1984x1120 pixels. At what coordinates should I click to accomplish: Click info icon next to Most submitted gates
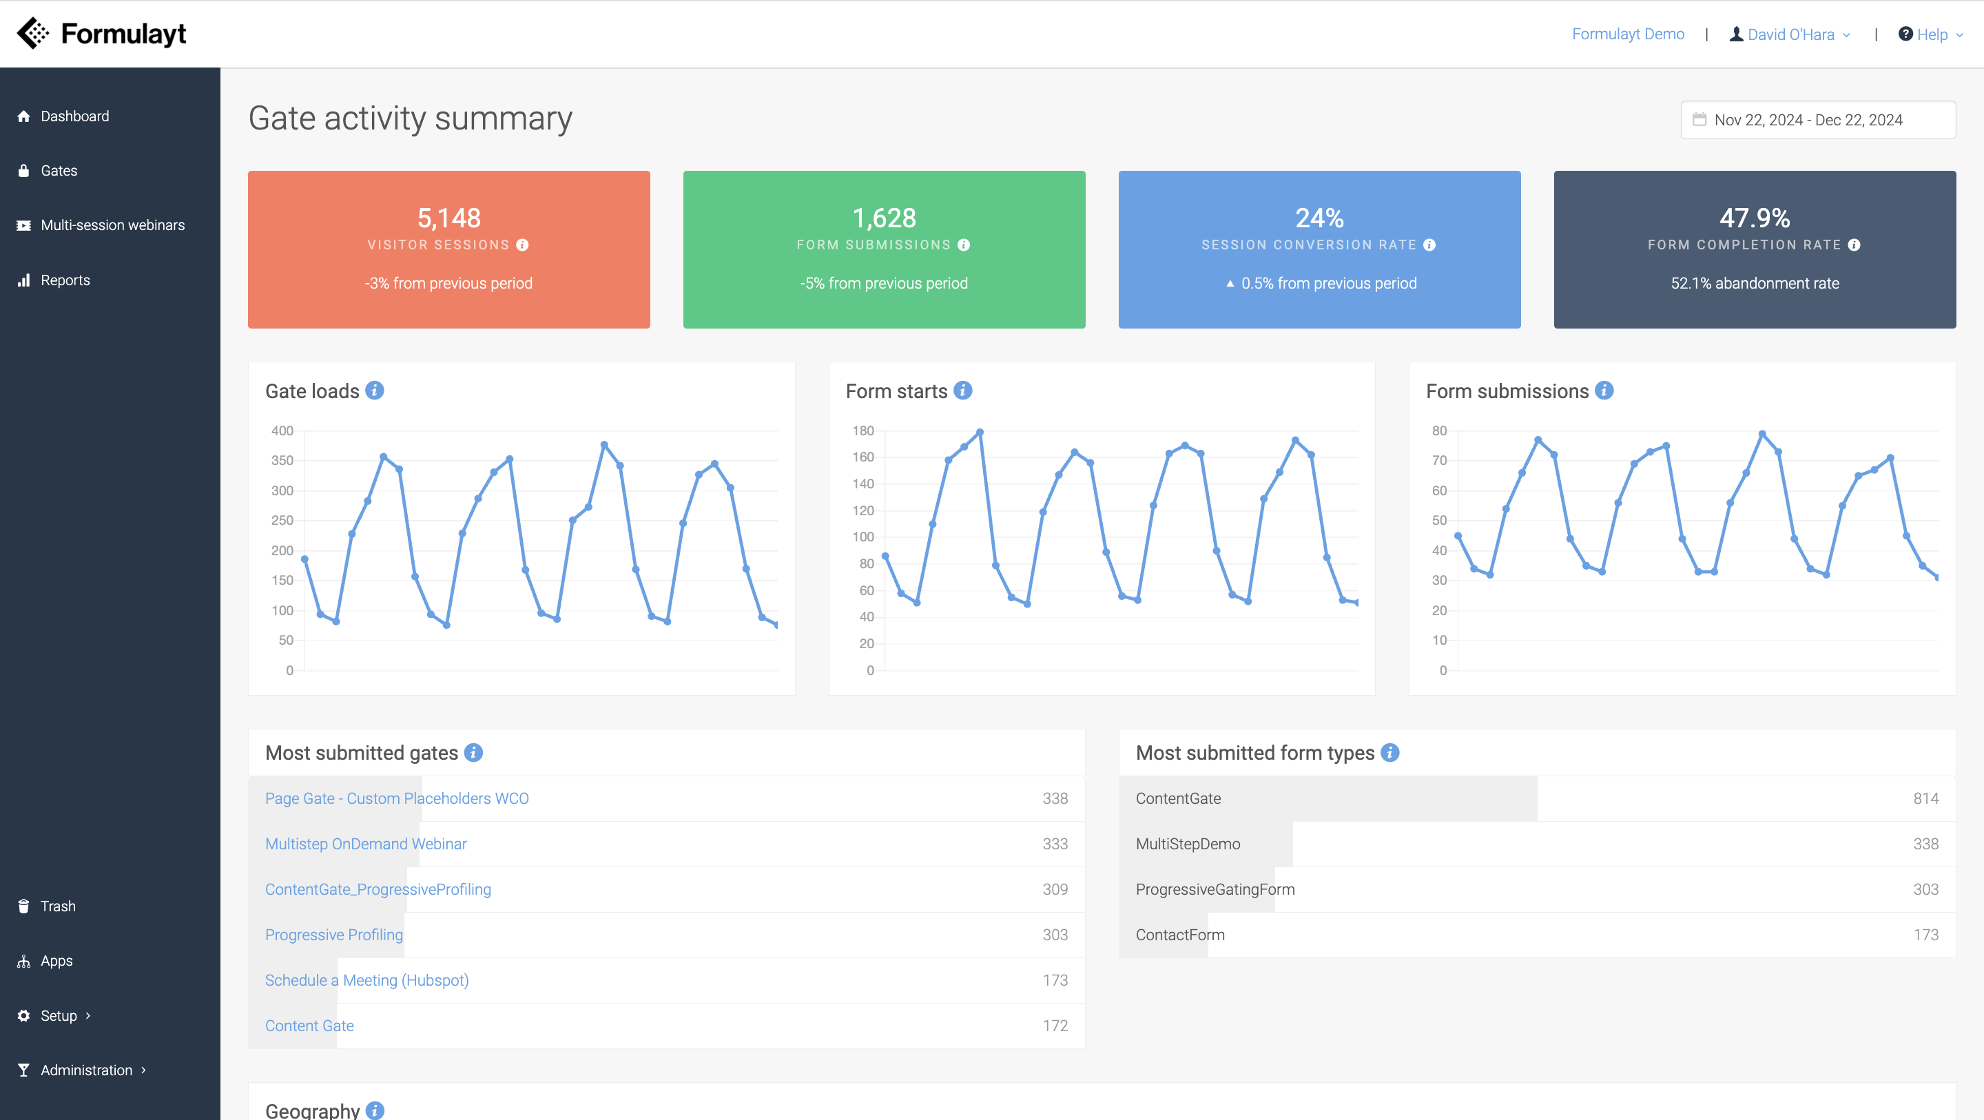point(474,753)
